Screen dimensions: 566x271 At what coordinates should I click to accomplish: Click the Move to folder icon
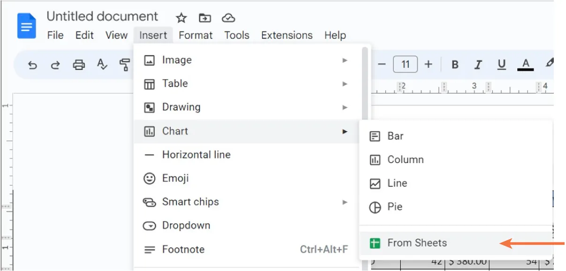[204, 18]
